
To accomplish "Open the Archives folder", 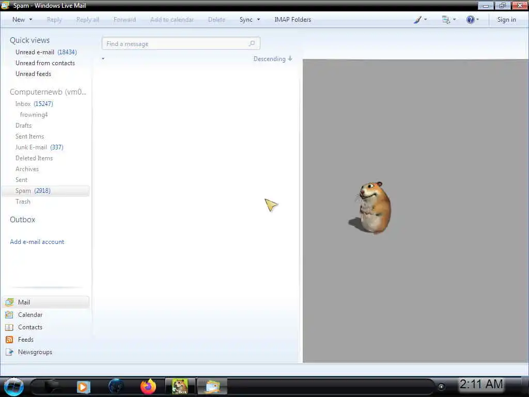I will point(27,169).
